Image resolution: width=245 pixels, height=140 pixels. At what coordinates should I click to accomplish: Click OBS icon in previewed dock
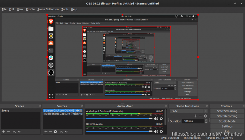[x=51, y=72]
